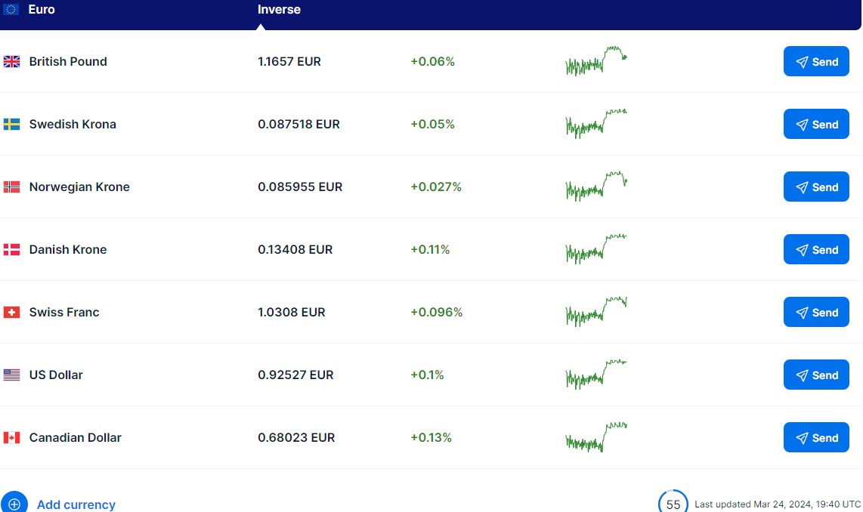Select the Euro header tab
The height and width of the screenshot is (512, 863).
click(42, 10)
